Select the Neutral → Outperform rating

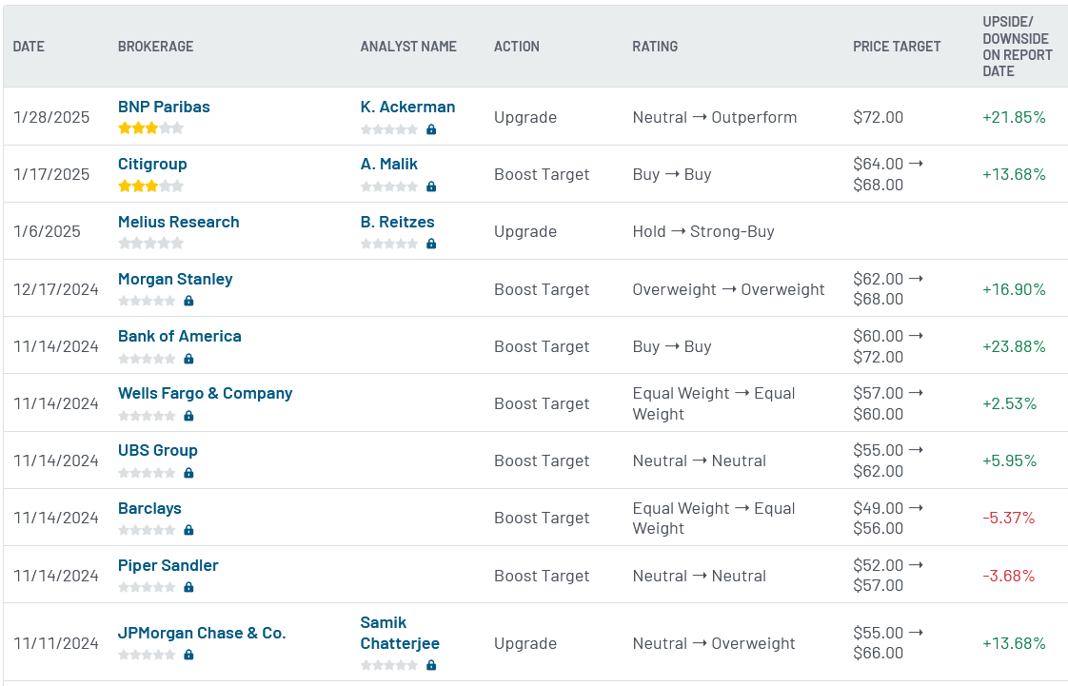(x=715, y=117)
